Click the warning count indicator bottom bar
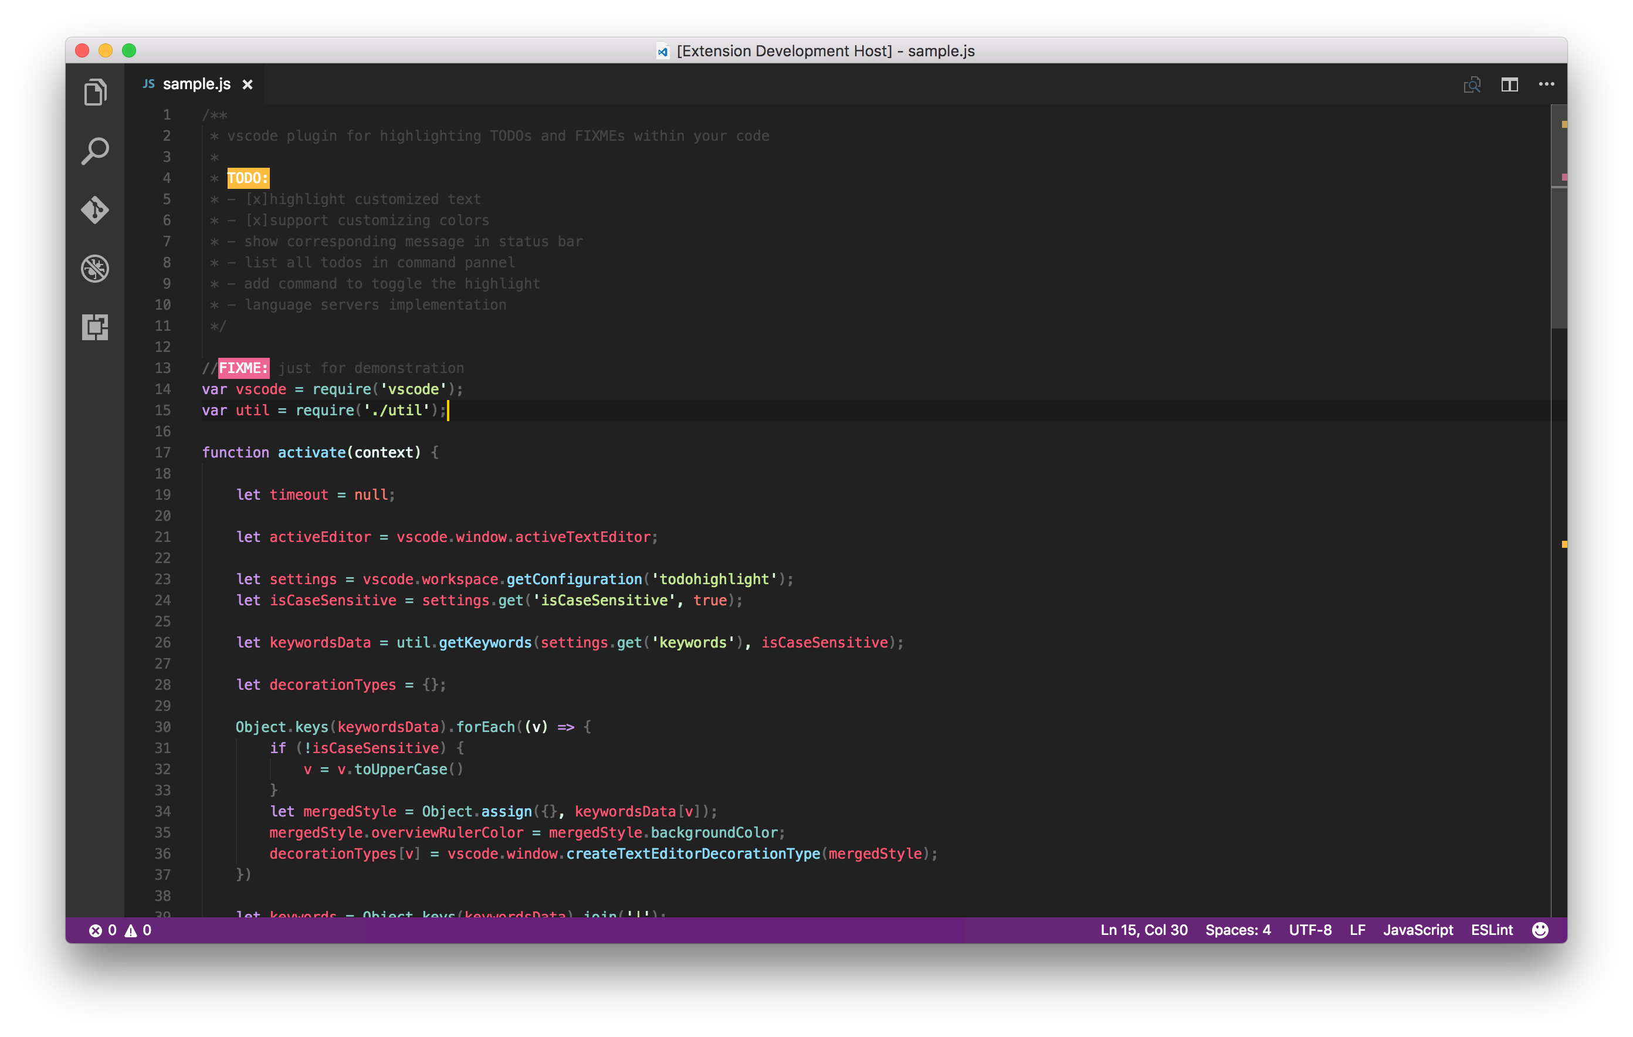Image resolution: width=1633 pixels, height=1037 pixels. coord(131,931)
